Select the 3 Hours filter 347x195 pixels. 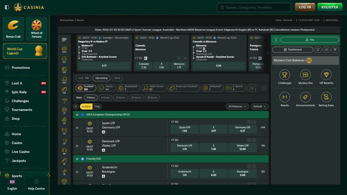[91, 97]
